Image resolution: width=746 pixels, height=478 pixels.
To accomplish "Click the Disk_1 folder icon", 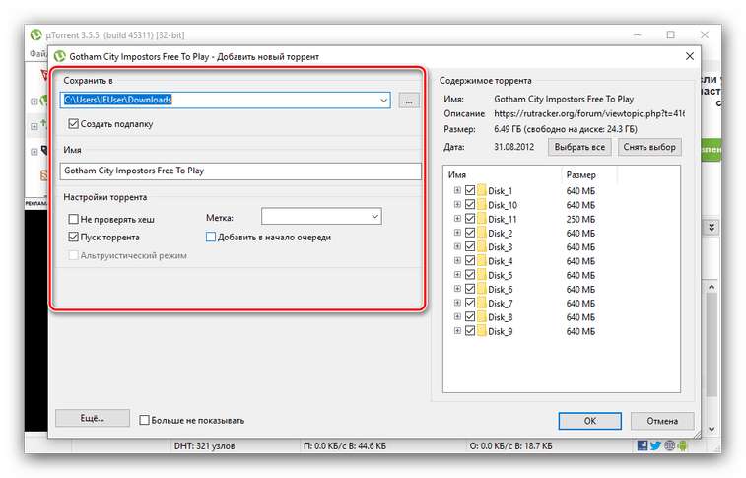I will click(x=482, y=191).
